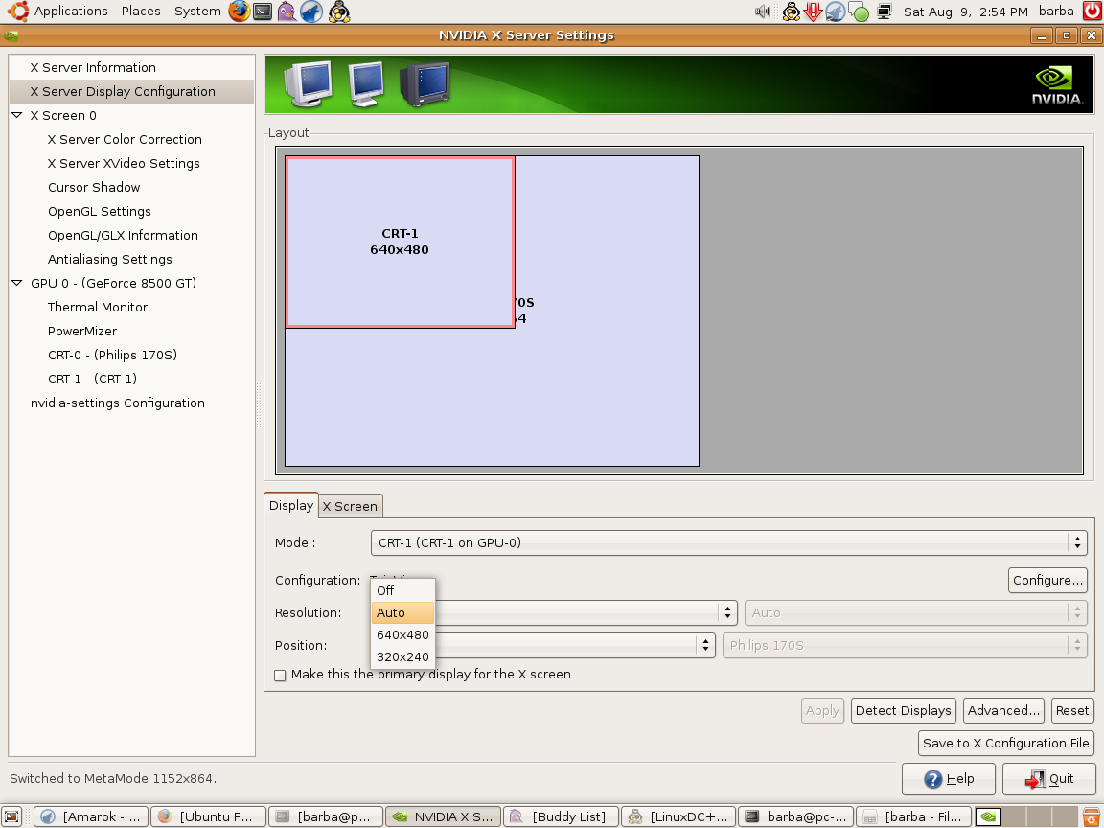Click Save to X Configuration File
Image resolution: width=1104 pixels, height=828 pixels.
(x=1005, y=743)
